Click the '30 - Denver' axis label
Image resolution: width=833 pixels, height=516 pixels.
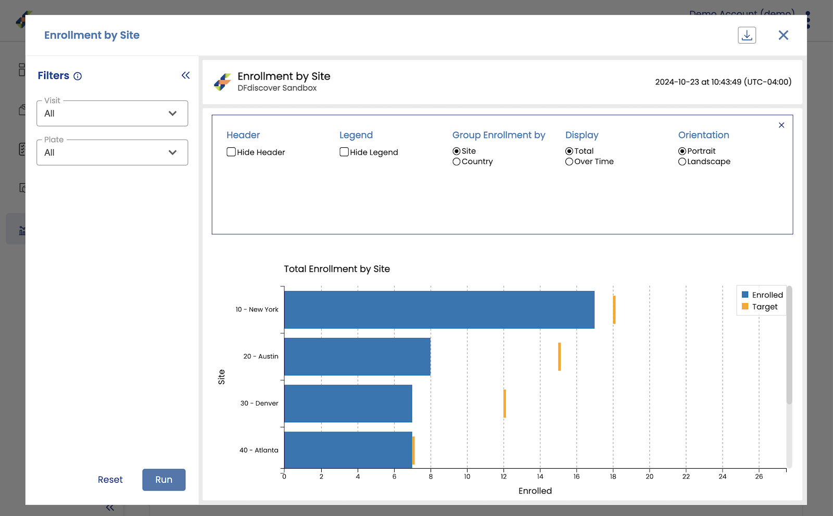point(259,403)
